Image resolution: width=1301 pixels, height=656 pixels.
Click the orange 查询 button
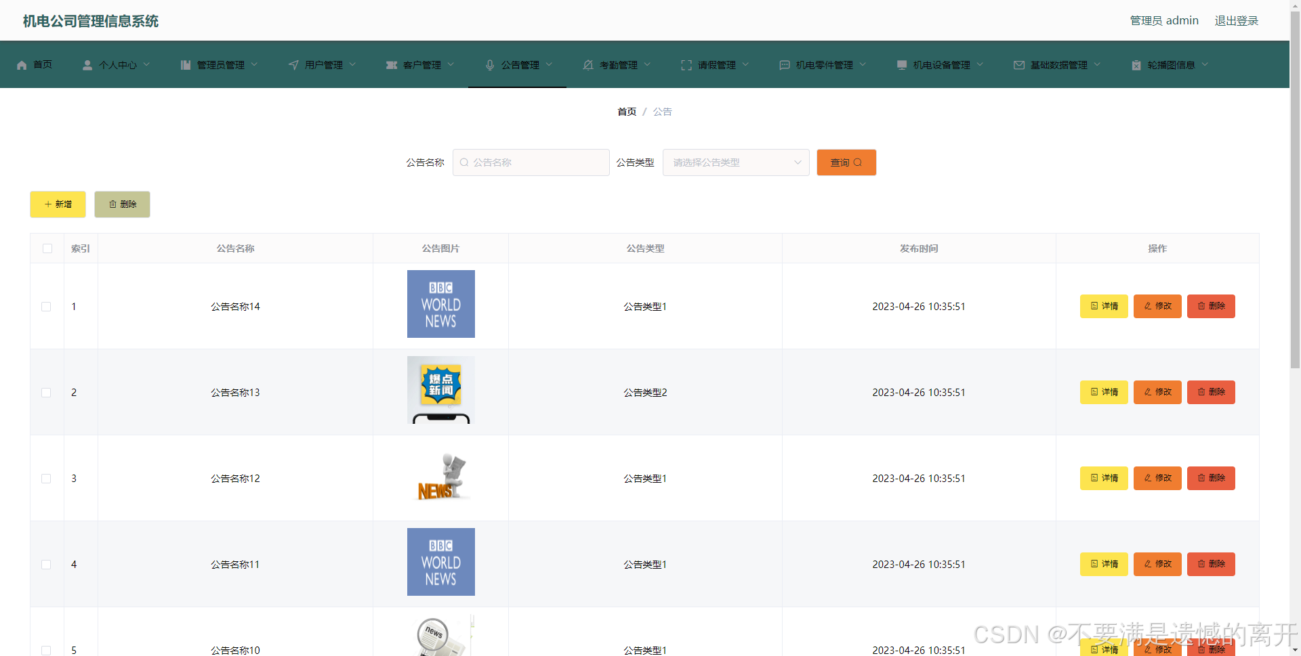tap(846, 162)
